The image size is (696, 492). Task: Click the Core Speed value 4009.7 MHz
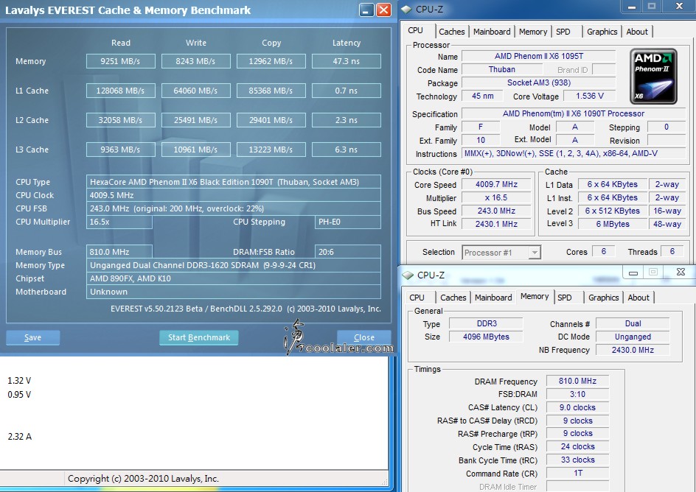click(x=496, y=185)
